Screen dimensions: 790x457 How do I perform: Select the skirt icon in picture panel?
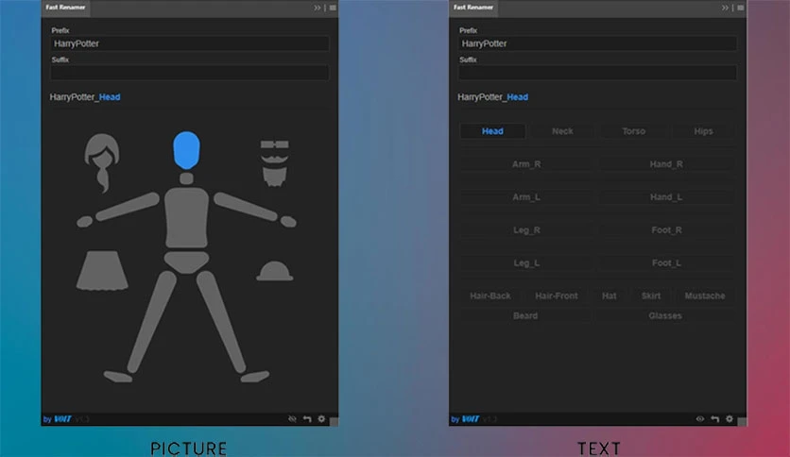[102, 271]
